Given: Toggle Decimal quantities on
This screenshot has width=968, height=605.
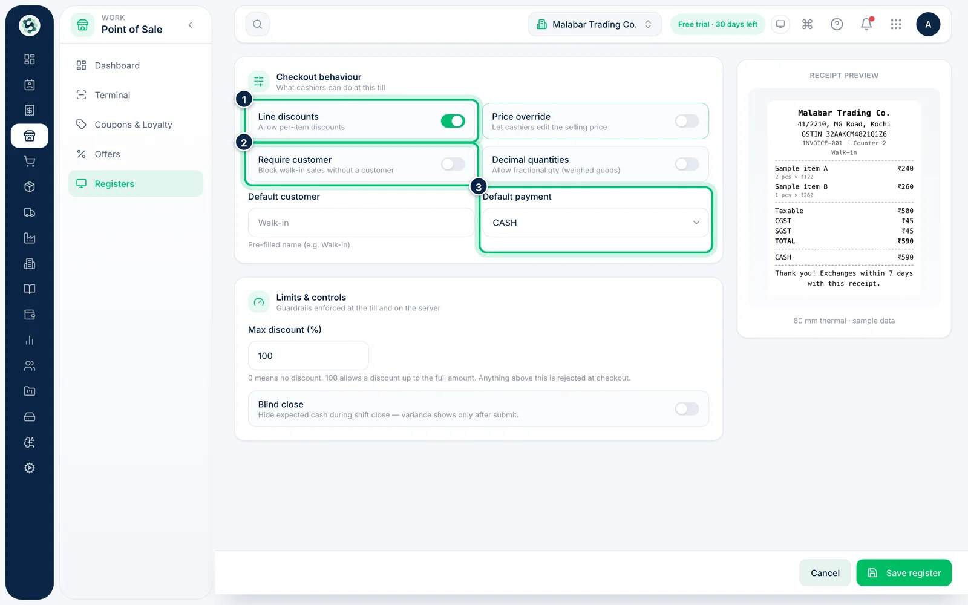Looking at the screenshot, I should point(687,164).
